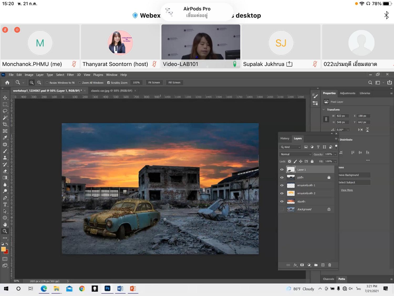Open the View More link
Image resolution: width=394 pixels, height=296 pixels.
pos(347,190)
